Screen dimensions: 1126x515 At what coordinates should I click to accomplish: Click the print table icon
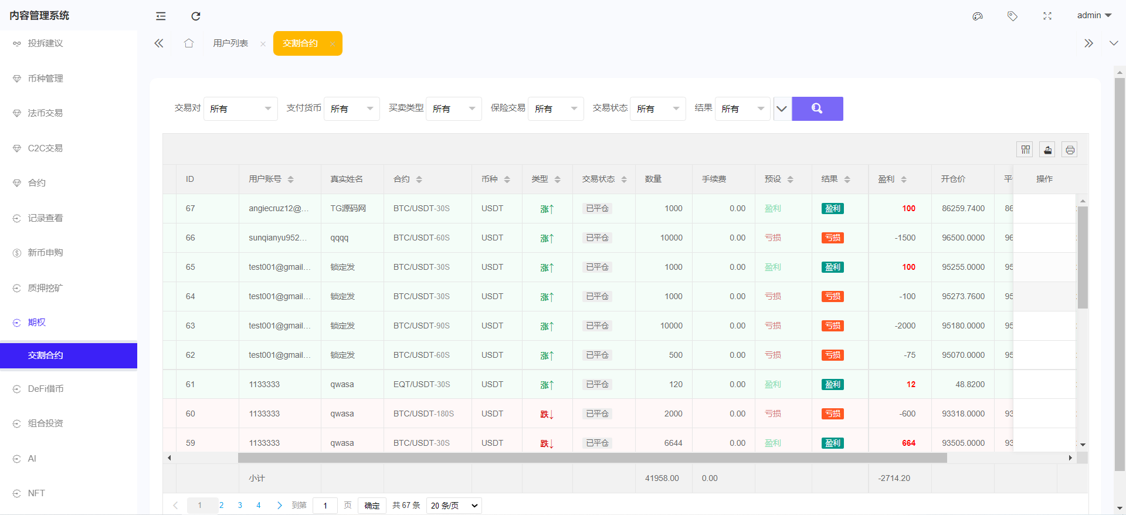1070,150
